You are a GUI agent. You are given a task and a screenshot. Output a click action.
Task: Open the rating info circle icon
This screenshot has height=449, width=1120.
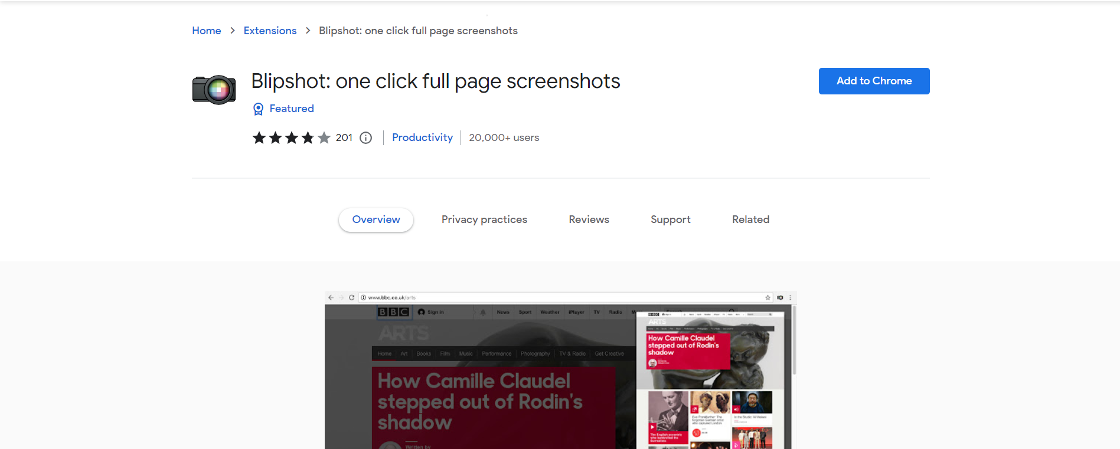pyautogui.click(x=366, y=138)
